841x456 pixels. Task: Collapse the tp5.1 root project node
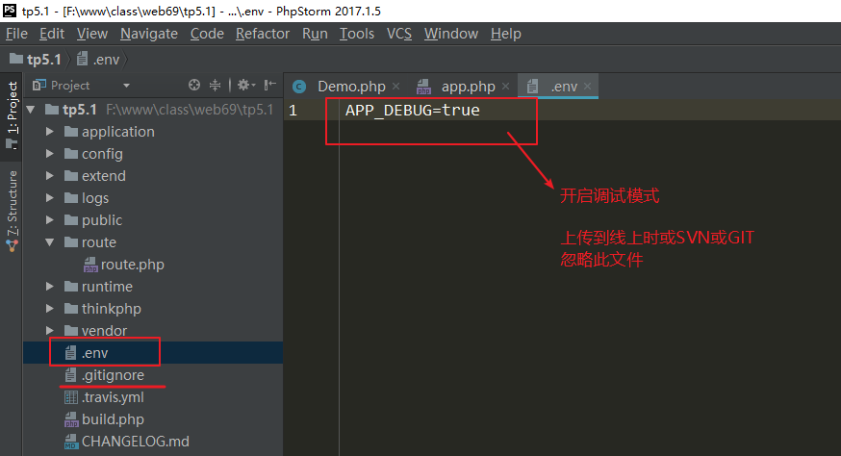(x=31, y=110)
